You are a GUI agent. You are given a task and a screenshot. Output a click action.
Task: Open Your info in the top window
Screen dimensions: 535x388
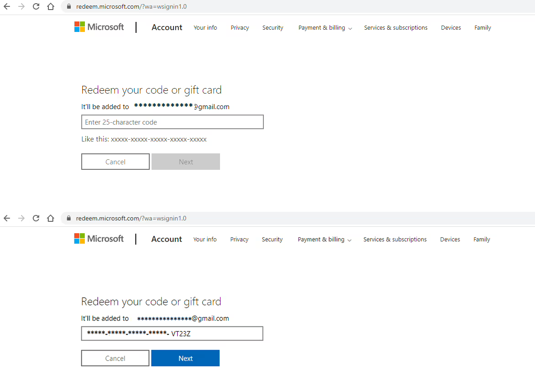[205, 28]
